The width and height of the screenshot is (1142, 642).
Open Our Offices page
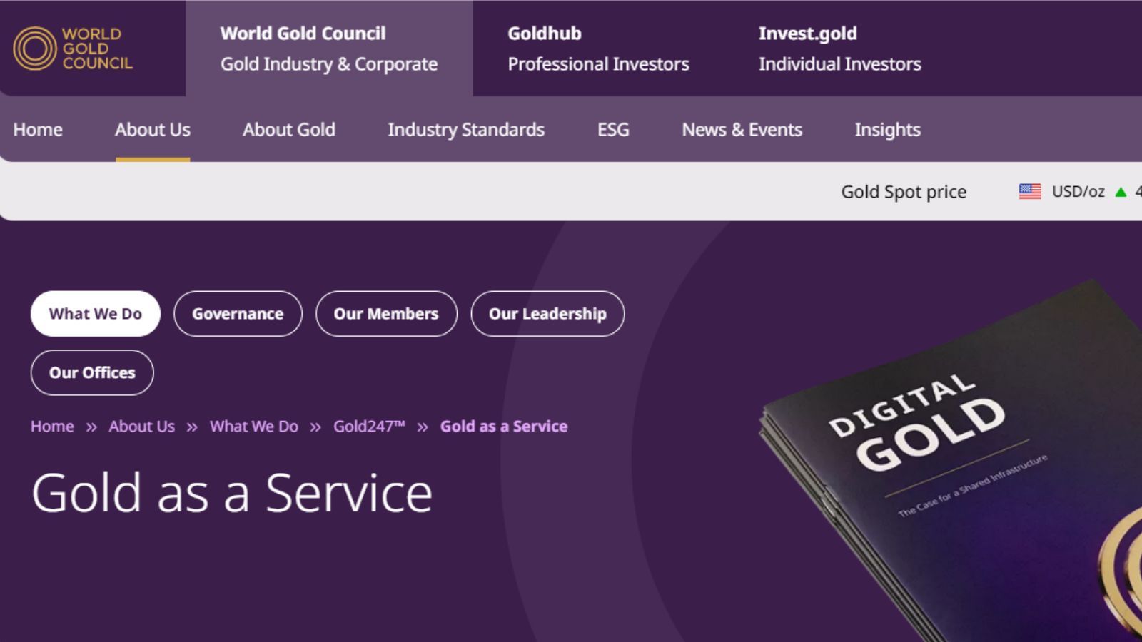tap(91, 372)
